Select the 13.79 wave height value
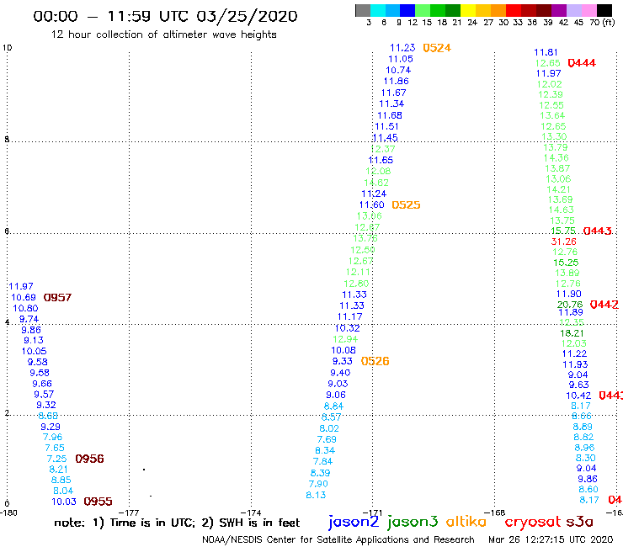The width and height of the screenshot is (623, 547). point(556,147)
